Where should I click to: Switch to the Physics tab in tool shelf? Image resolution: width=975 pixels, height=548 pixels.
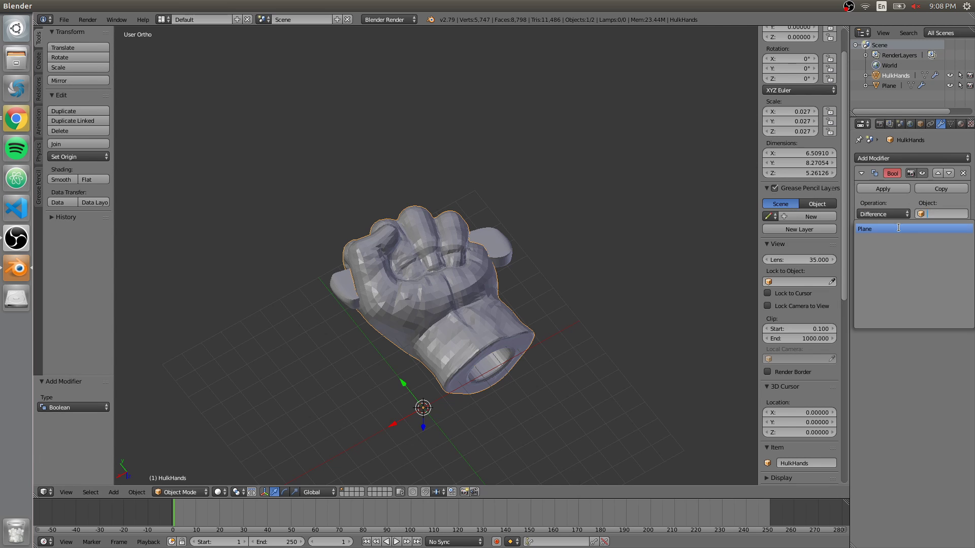(x=39, y=152)
